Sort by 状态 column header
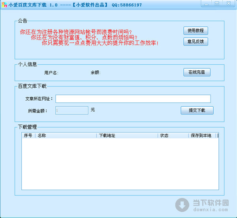The image size is (237, 218). pyautogui.click(x=173, y=135)
